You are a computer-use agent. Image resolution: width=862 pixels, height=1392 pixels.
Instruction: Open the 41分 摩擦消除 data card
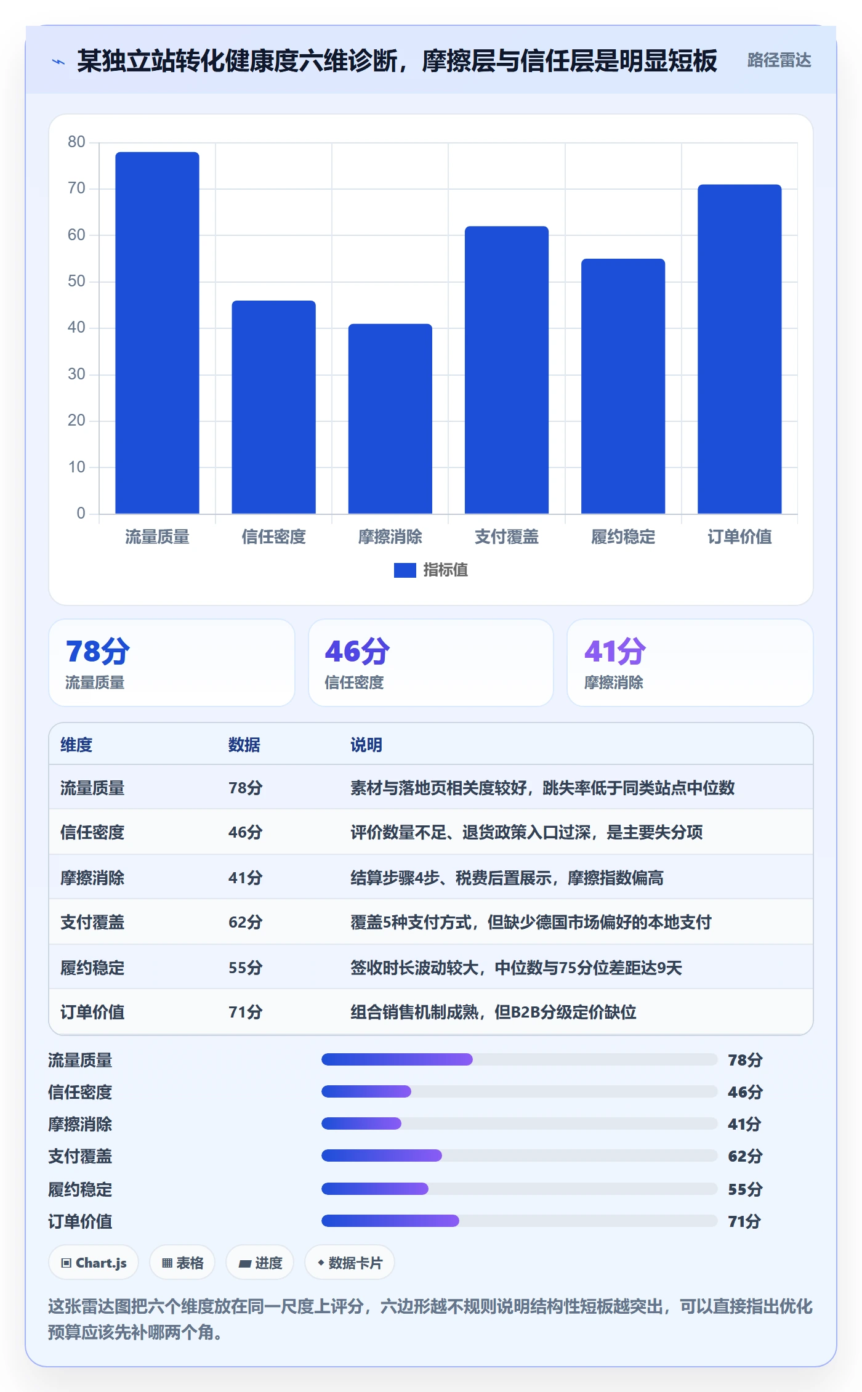[690, 663]
